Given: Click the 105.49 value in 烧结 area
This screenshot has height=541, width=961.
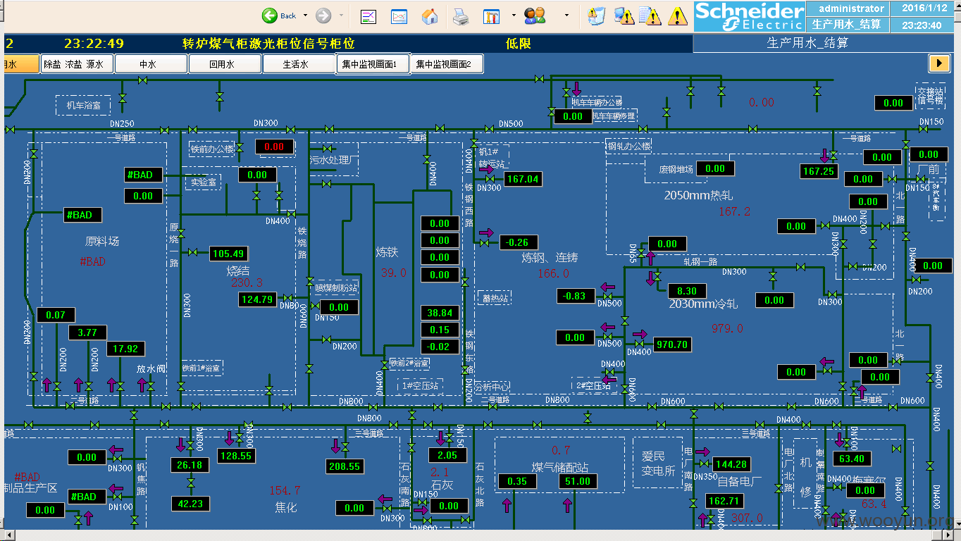Looking at the screenshot, I should [x=228, y=254].
